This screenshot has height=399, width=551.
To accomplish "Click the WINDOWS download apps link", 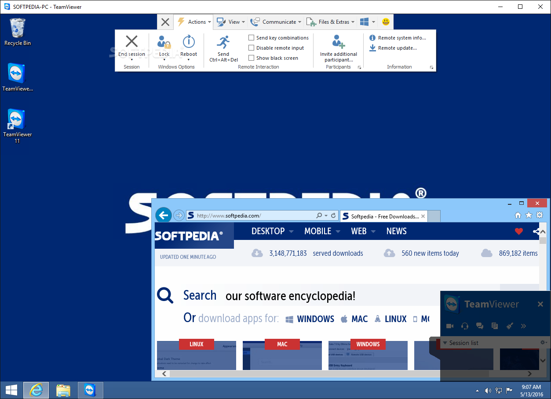I will tap(310, 319).
